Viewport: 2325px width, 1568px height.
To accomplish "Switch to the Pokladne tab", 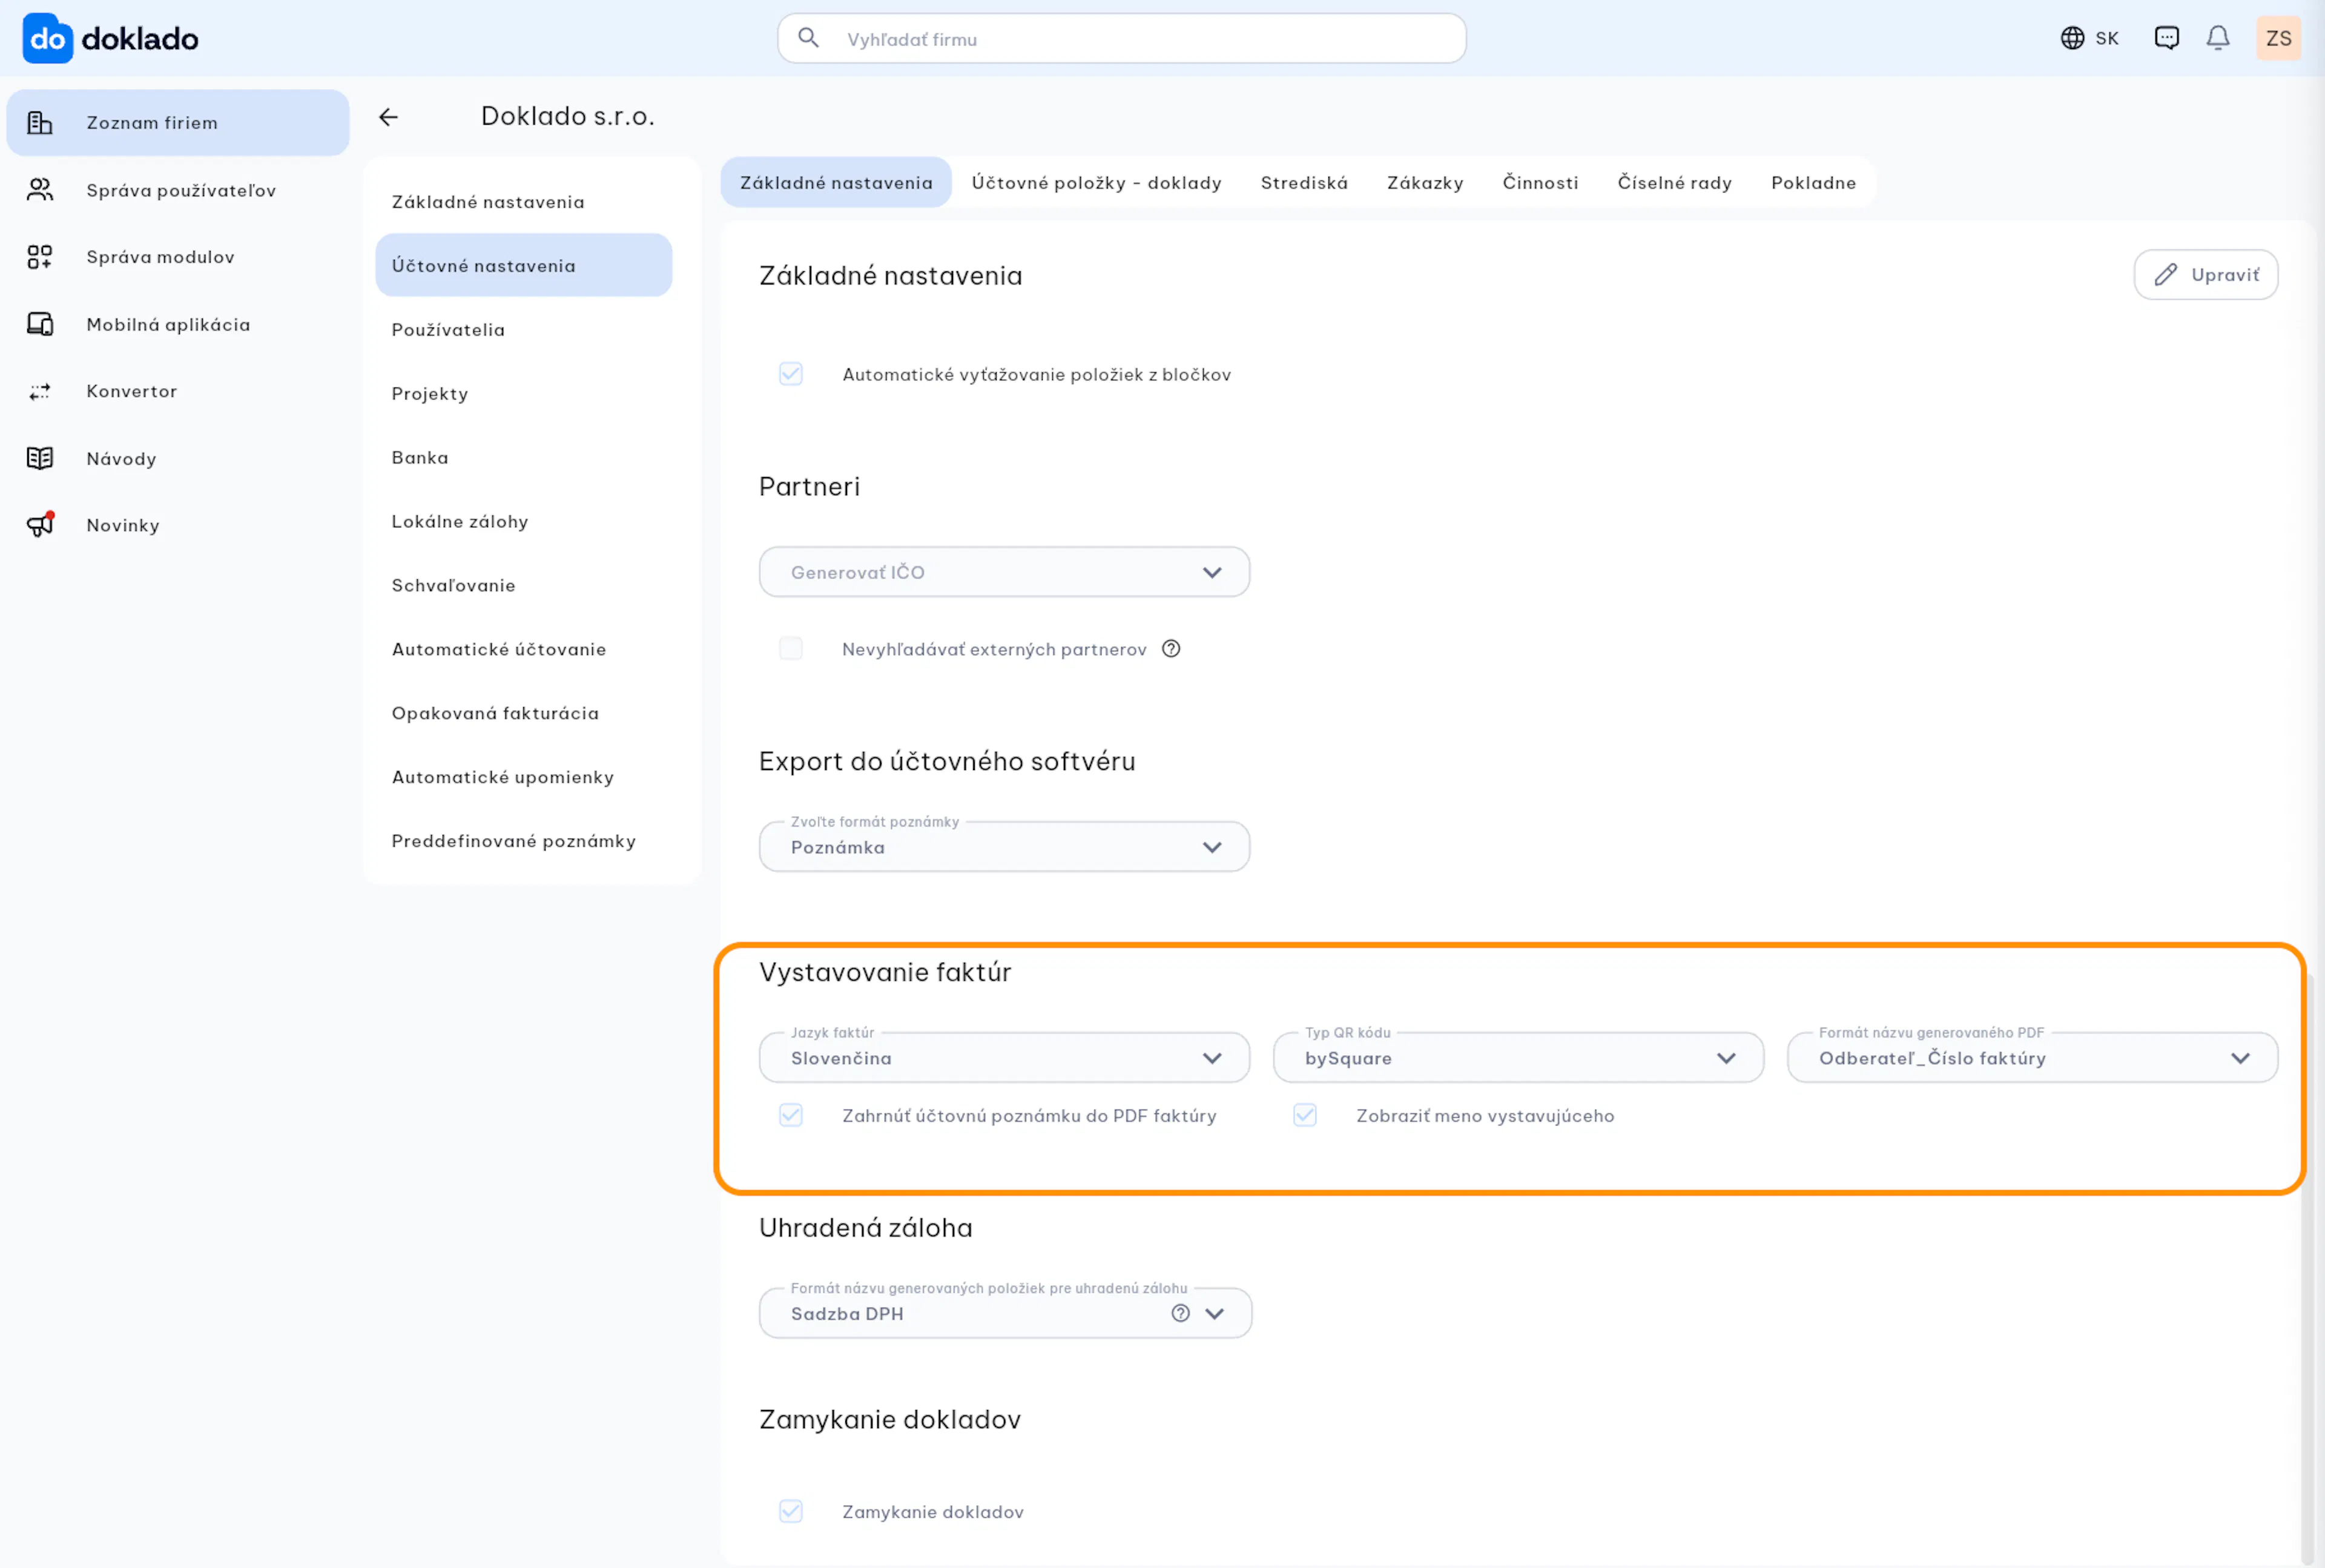I will tap(1813, 182).
